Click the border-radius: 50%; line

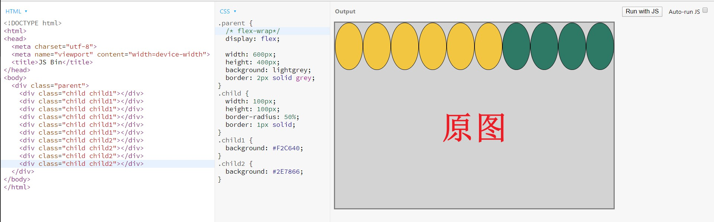[262, 117]
